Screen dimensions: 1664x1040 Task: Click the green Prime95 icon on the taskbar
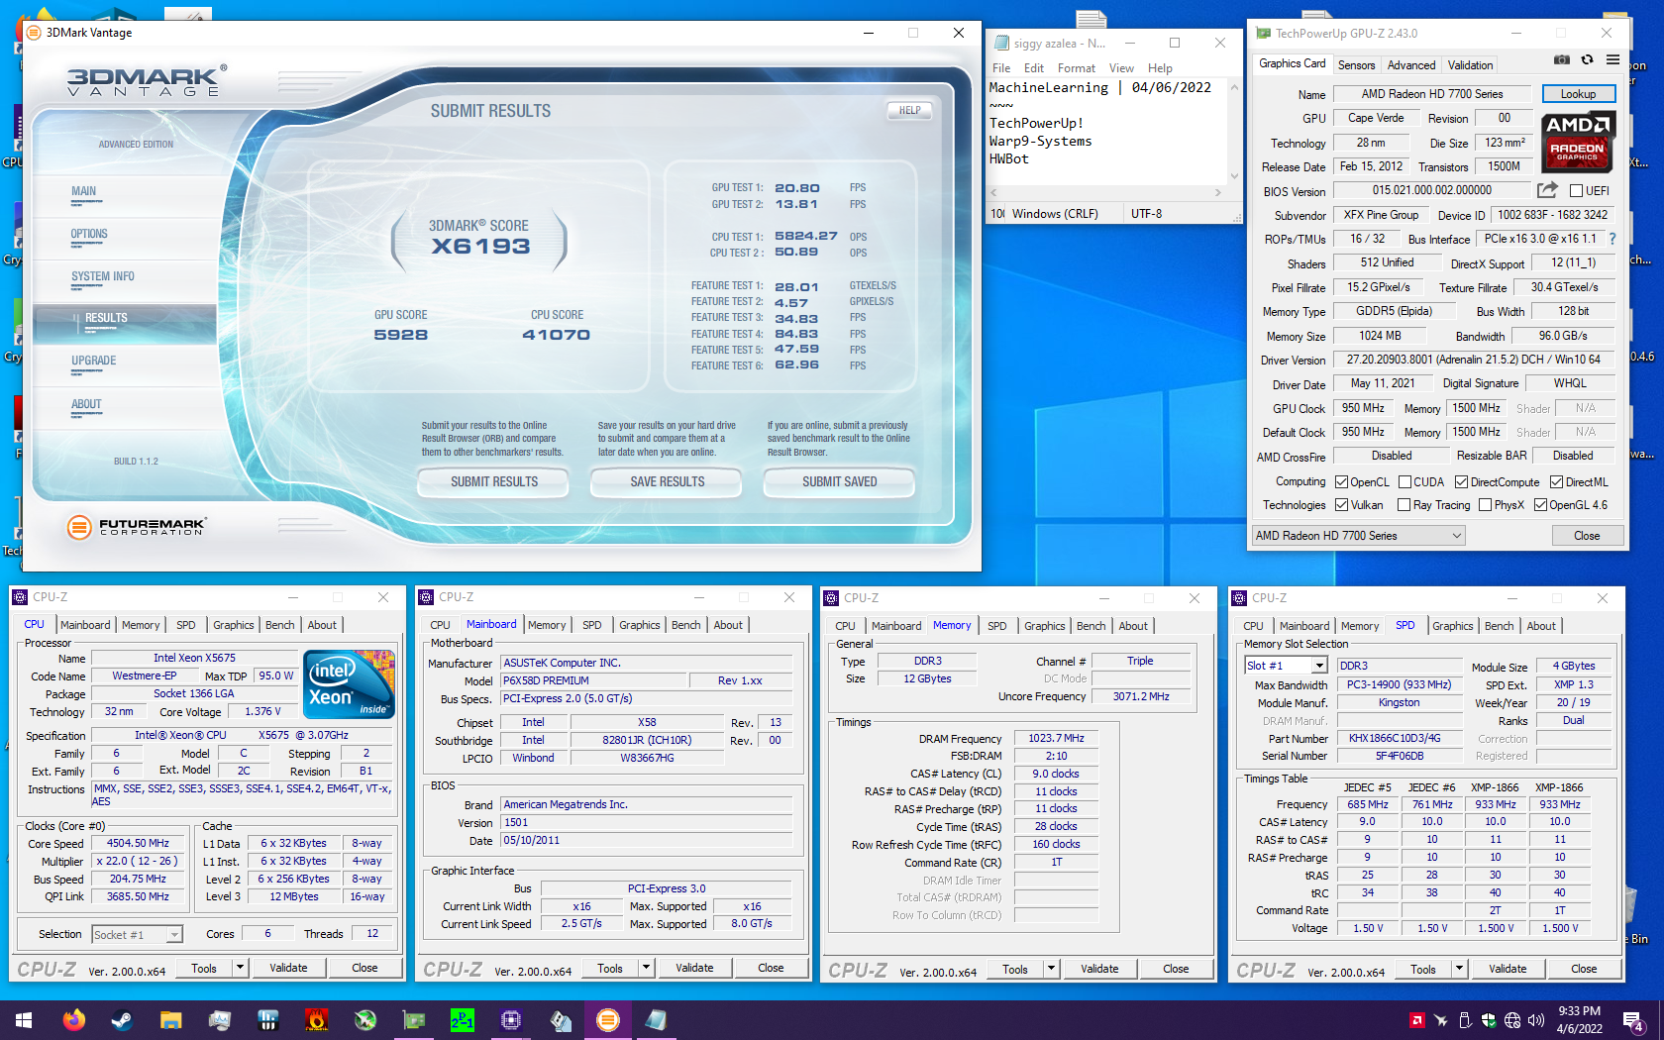[x=463, y=1019]
